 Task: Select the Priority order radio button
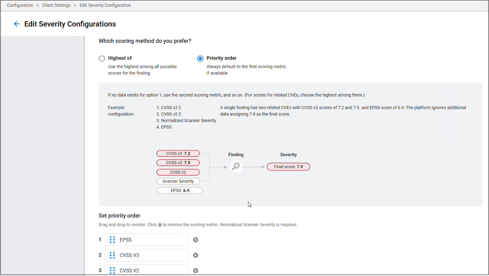200,59
